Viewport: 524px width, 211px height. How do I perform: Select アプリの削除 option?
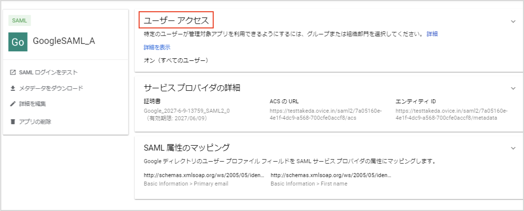pyautogui.click(x=35, y=122)
